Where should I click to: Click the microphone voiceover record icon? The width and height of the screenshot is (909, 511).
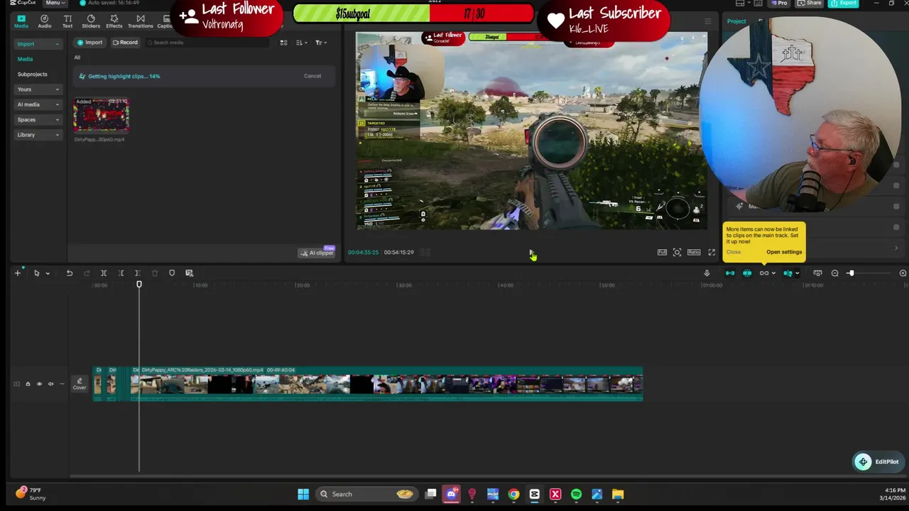click(707, 273)
